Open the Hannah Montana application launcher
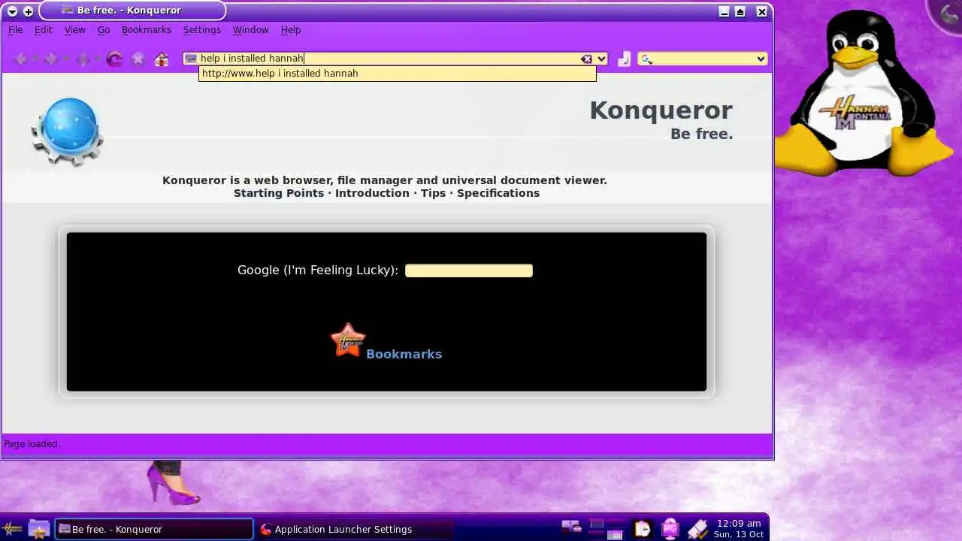 pyautogui.click(x=12, y=529)
